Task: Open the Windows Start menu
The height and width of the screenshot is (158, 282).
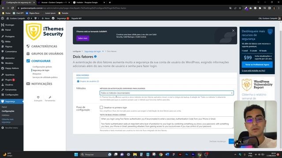Action: click(76, 154)
